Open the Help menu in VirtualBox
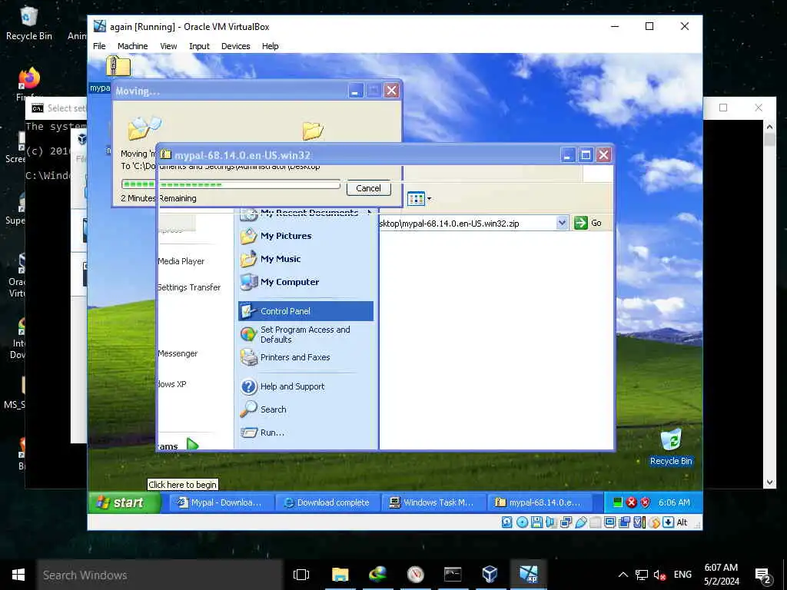The image size is (787, 590). (270, 46)
